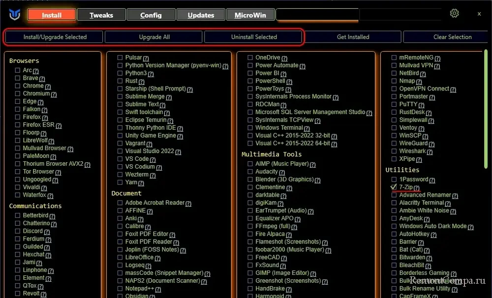Click Install/Upgrade Selected button
The image size is (492, 298).
55,37
